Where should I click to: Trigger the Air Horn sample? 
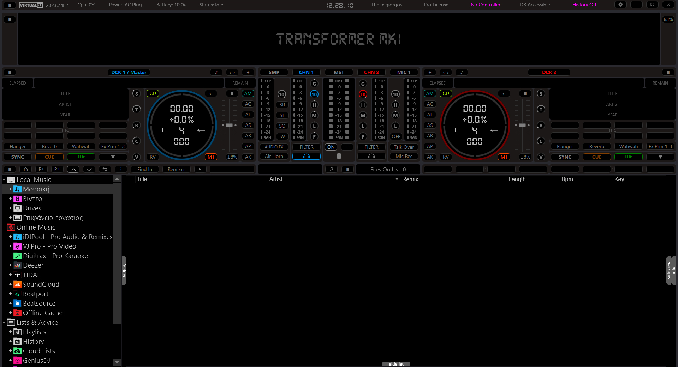point(274,156)
